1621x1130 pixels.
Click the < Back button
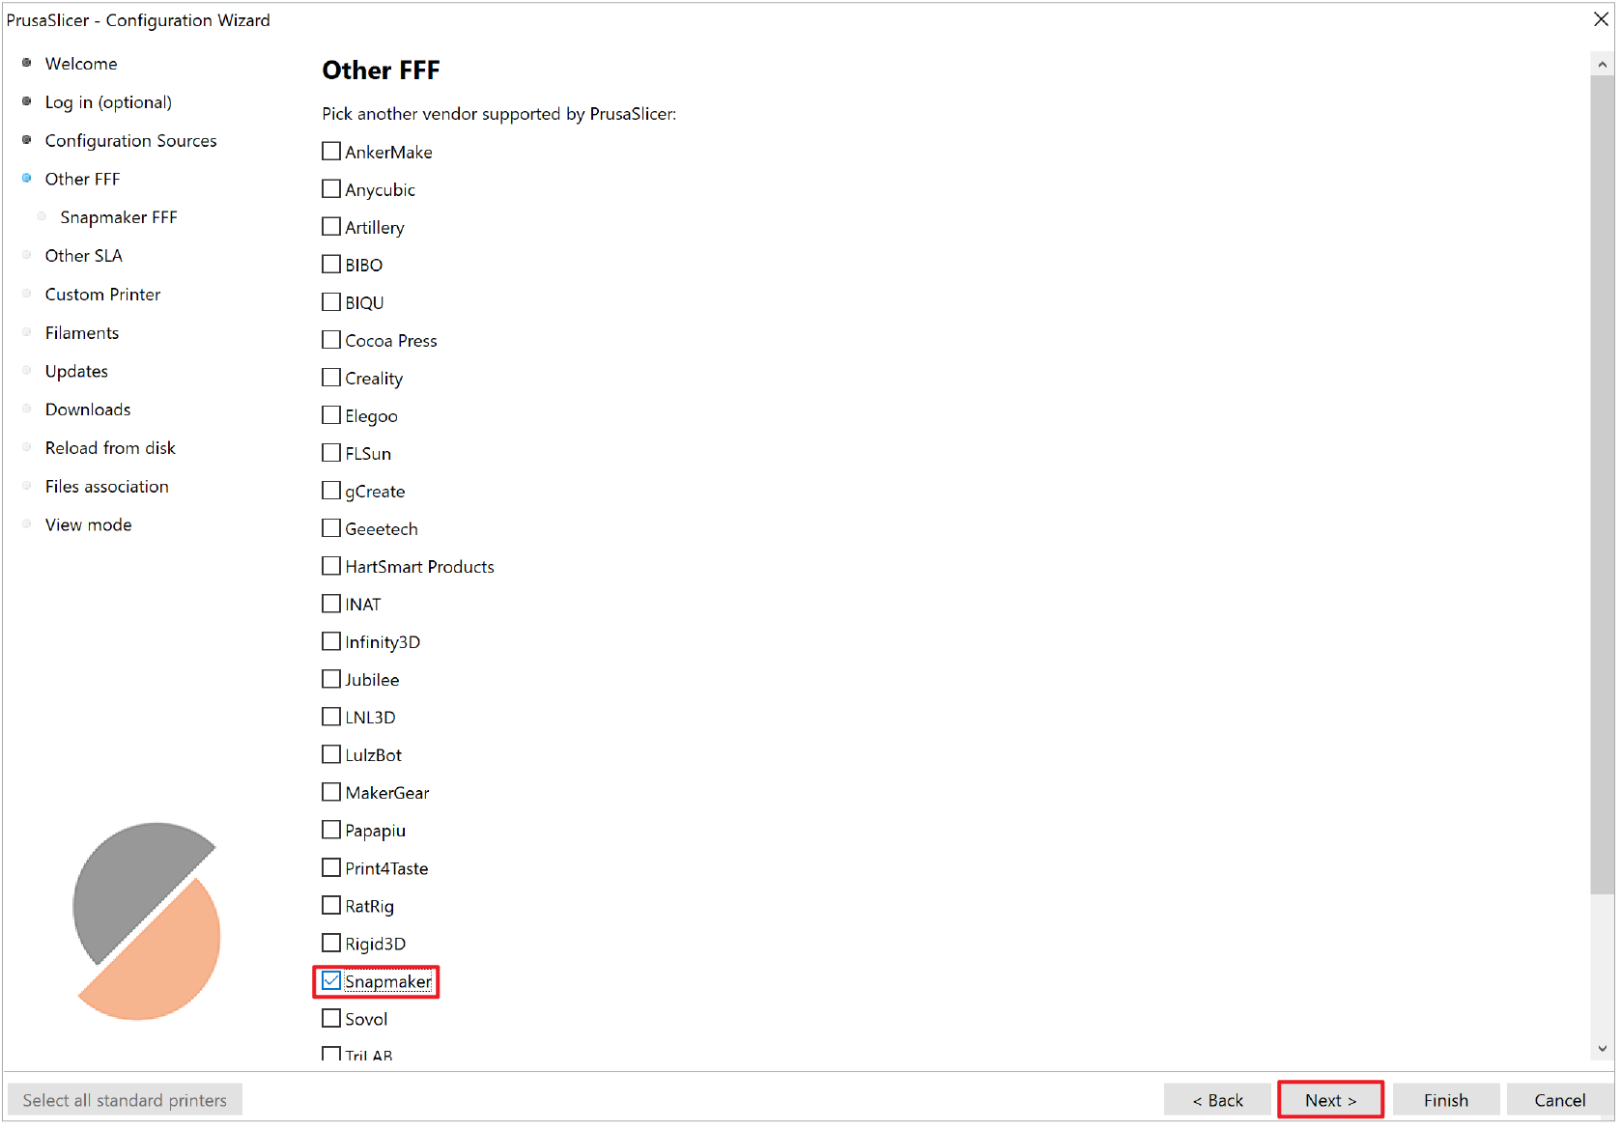click(1217, 1100)
